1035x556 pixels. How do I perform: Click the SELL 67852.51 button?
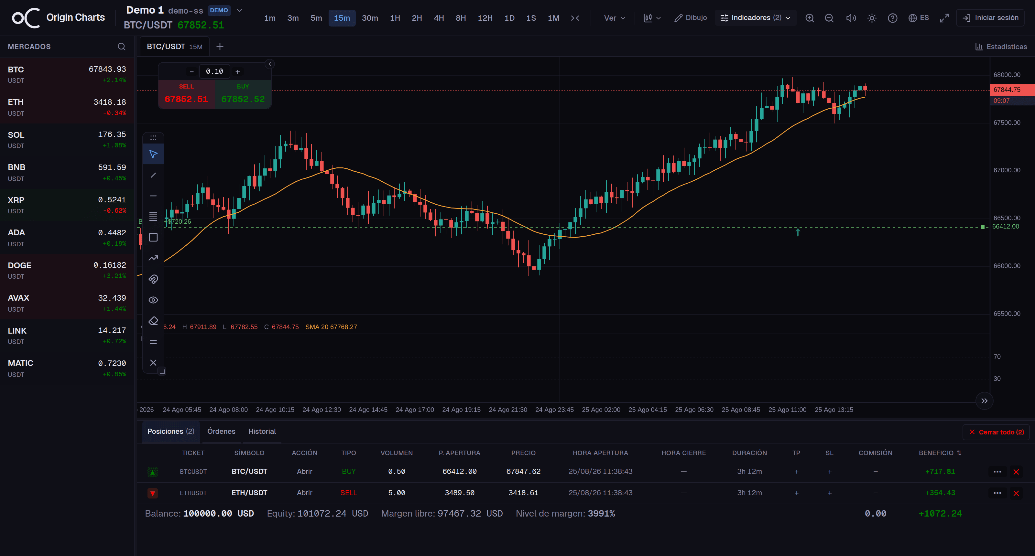click(x=186, y=94)
